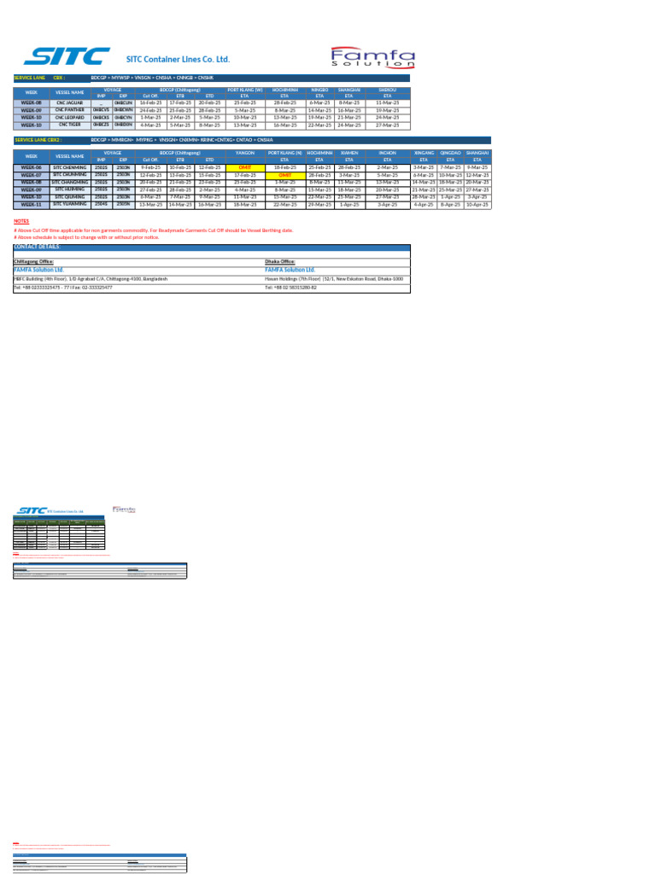
Task: Select the 'QINGDAO' column header
Action: pos(450,153)
